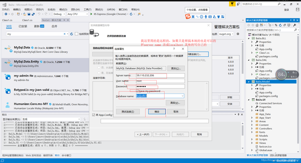Click the 输出 panel vertical scrollbar

click(x=243, y=136)
